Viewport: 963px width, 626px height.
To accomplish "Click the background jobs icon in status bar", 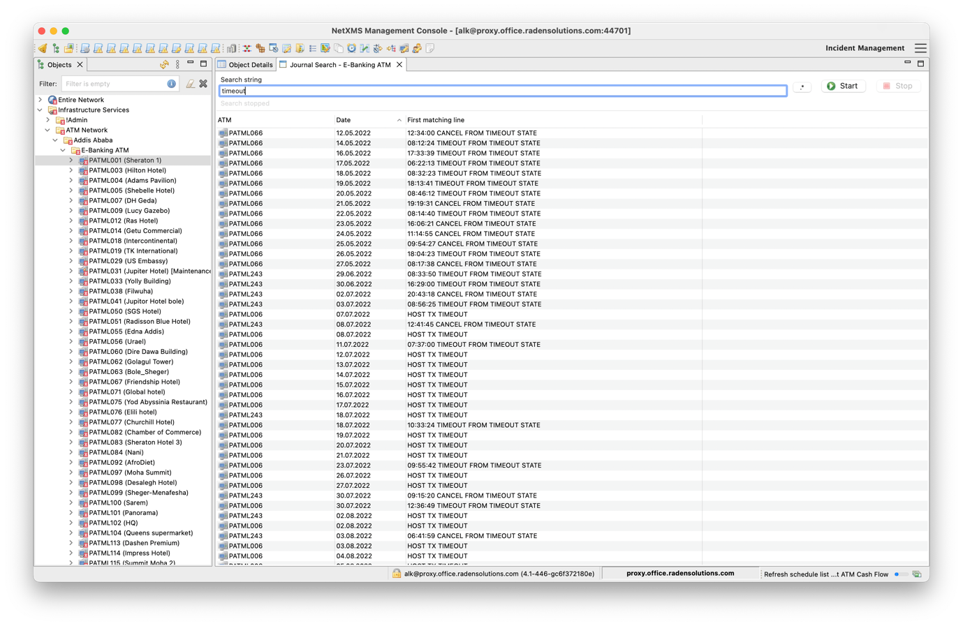I will click(x=917, y=574).
